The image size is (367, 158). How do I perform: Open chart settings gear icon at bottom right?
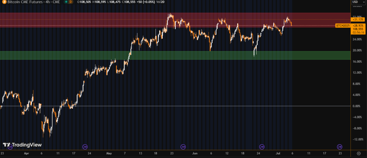(359, 153)
